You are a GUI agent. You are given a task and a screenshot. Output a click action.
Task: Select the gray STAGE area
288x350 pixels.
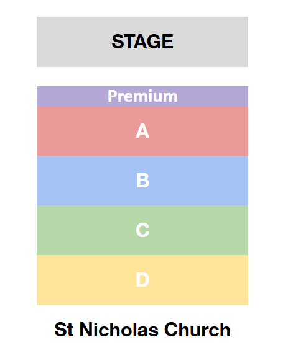pos(142,42)
